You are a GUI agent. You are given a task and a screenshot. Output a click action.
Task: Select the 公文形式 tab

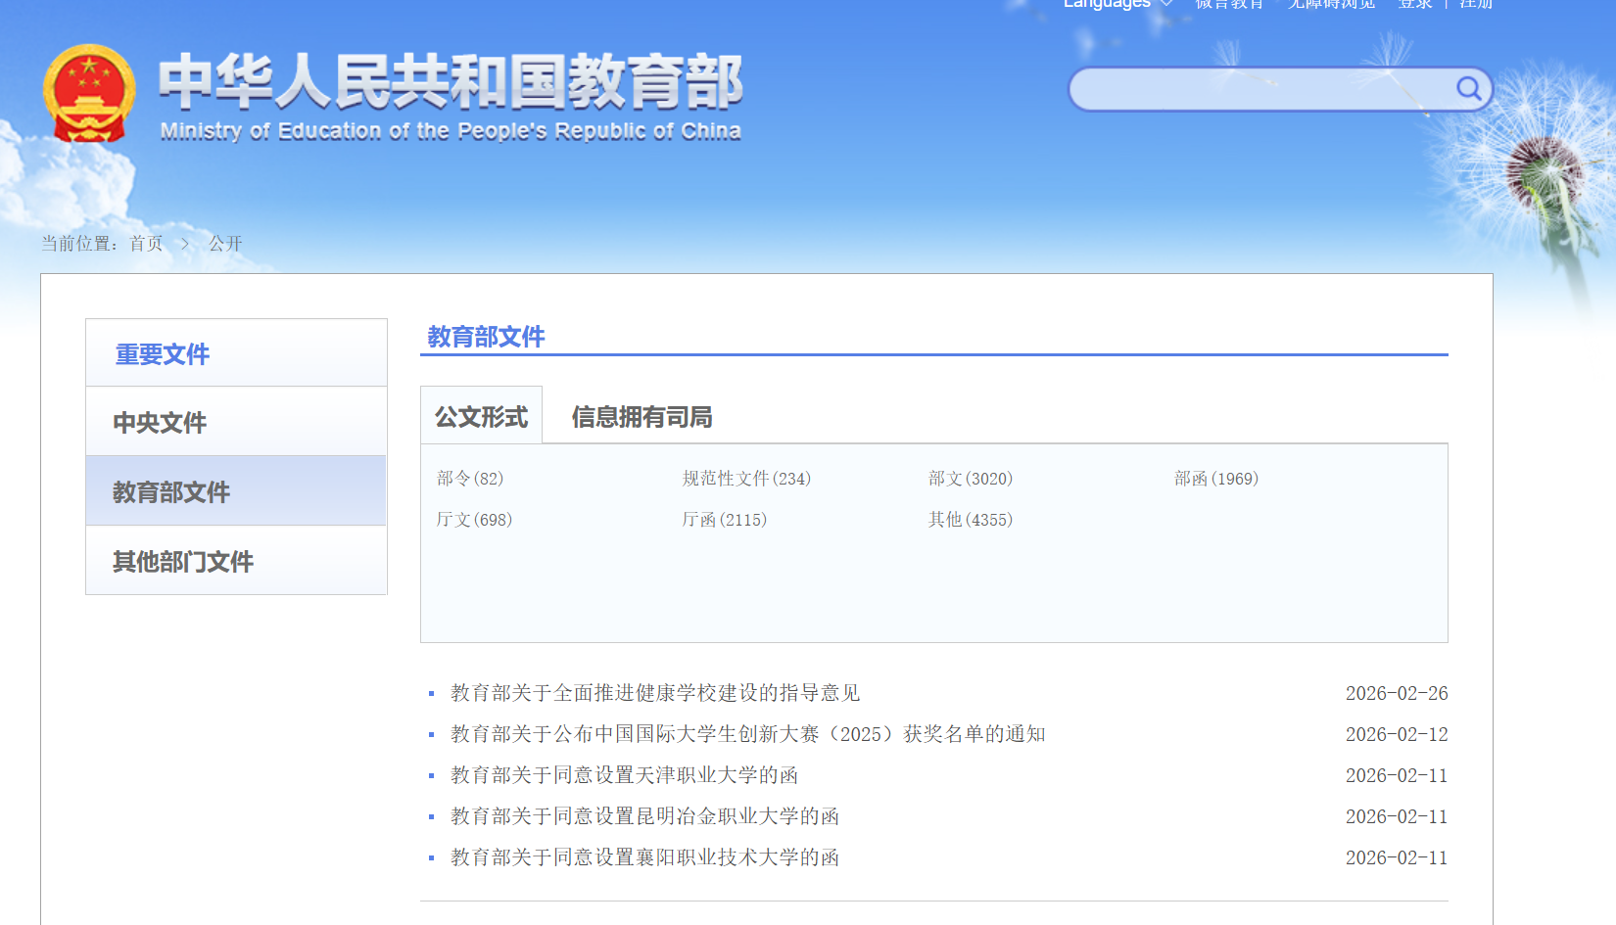(481, 417)
